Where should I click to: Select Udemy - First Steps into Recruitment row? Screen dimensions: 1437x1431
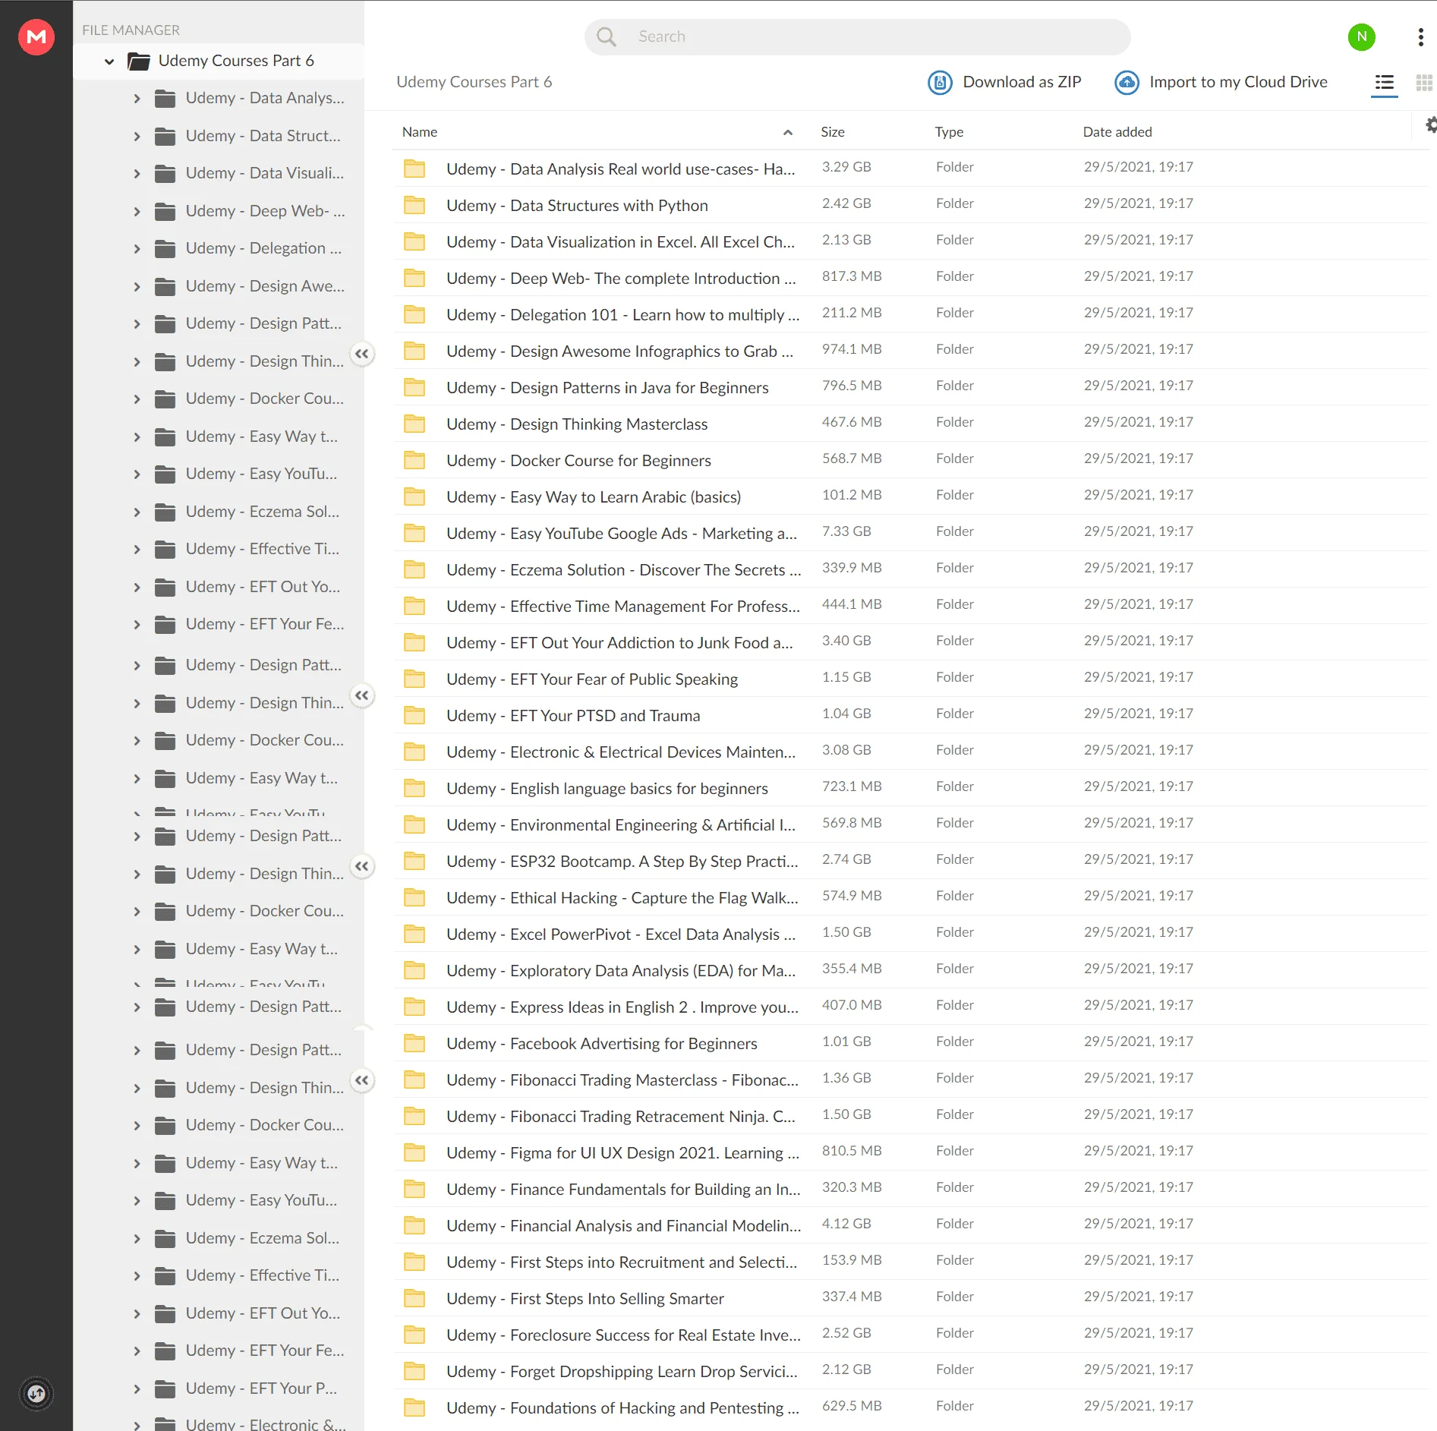(909, 1262)
